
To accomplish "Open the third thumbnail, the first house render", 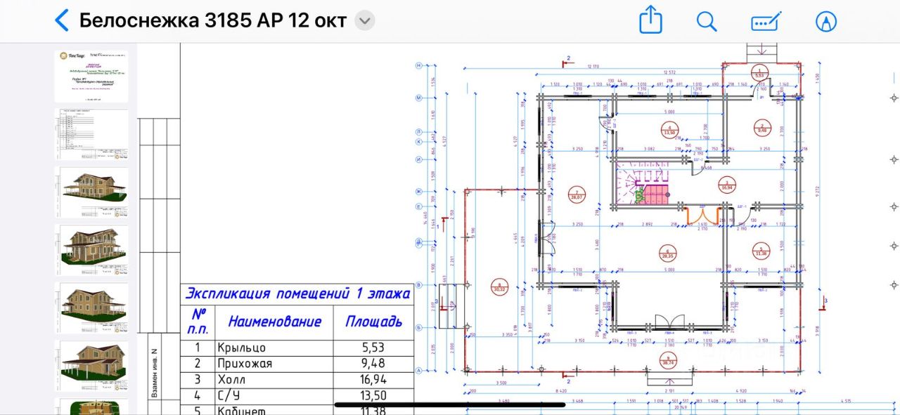I will click(91, 192).
